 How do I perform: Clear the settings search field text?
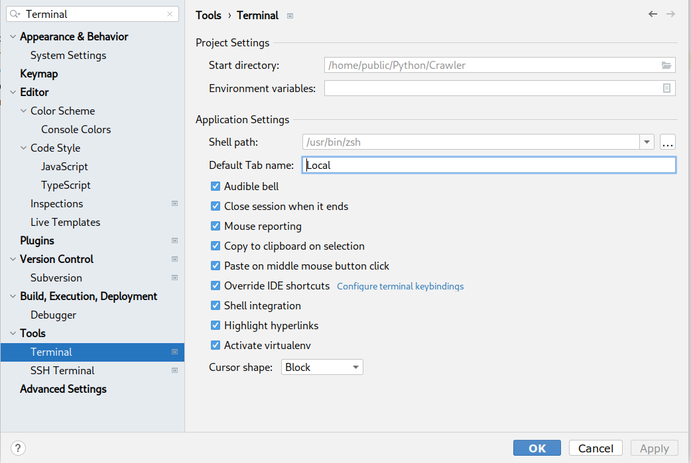point(170,14)
